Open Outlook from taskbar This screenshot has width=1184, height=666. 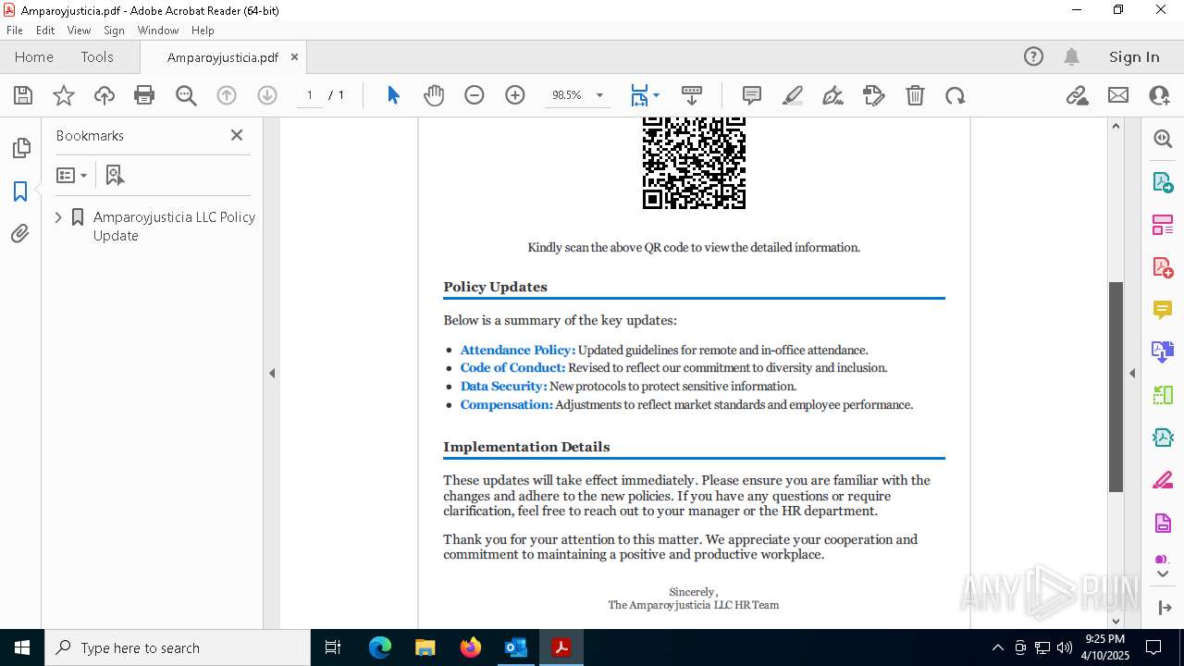[x=515, y=647]
